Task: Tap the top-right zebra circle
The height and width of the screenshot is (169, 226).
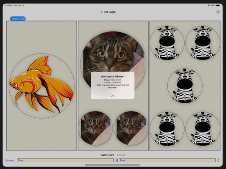Action: (203, 43)
